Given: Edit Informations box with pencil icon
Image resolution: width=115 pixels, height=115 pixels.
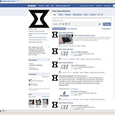Looking at the screenshot, I should (x=48, y=60).
